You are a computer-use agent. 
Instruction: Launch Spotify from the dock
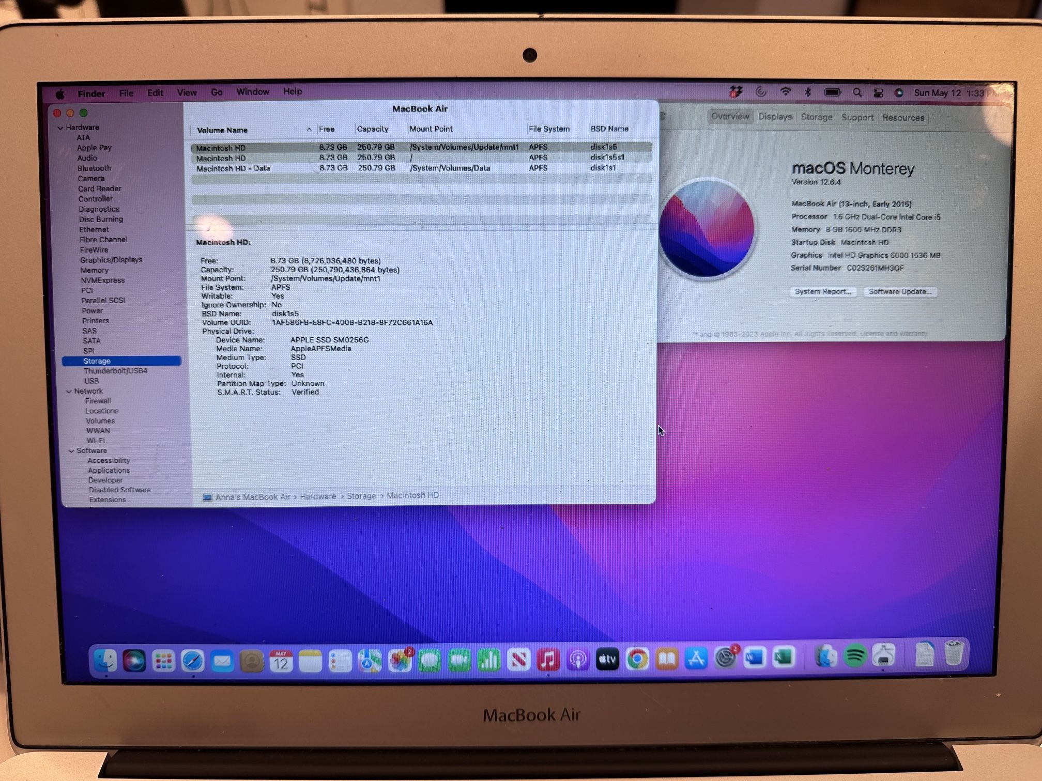click(855, 657)
